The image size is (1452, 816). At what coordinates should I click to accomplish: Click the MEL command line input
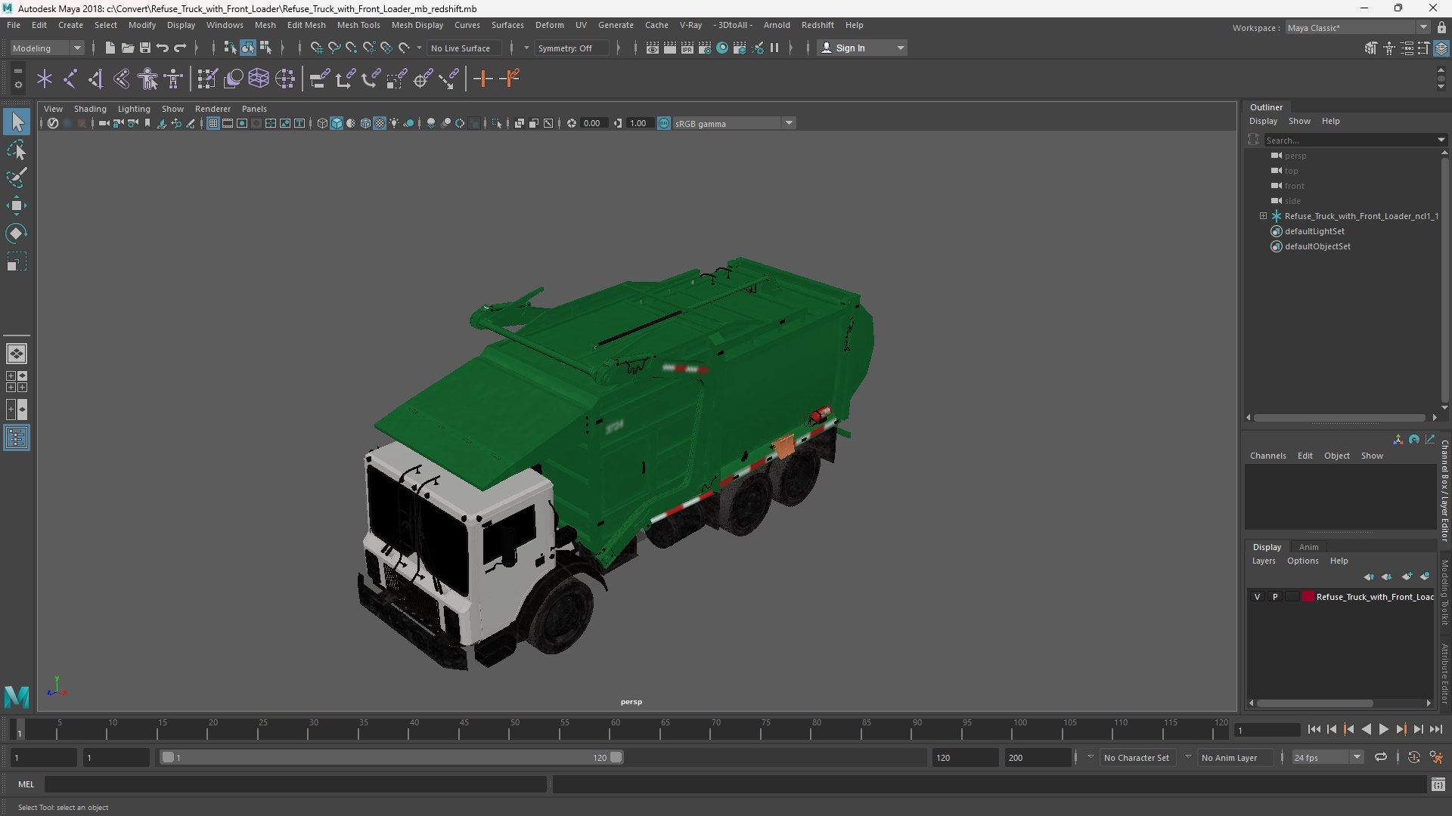(x=295, y=784)
